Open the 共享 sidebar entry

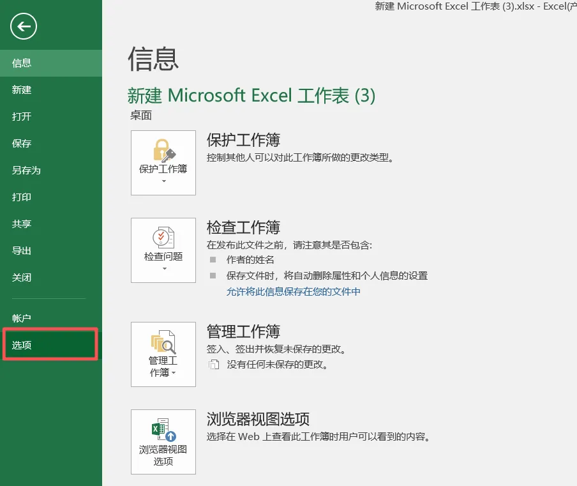coord(51,224)
